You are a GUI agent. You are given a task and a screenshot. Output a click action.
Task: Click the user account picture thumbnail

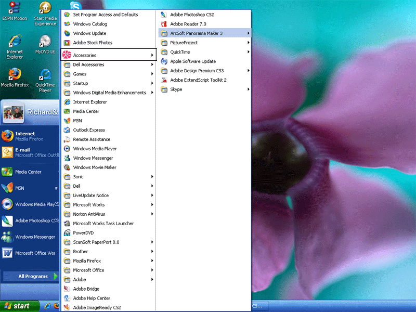click(x=14, y=113)
